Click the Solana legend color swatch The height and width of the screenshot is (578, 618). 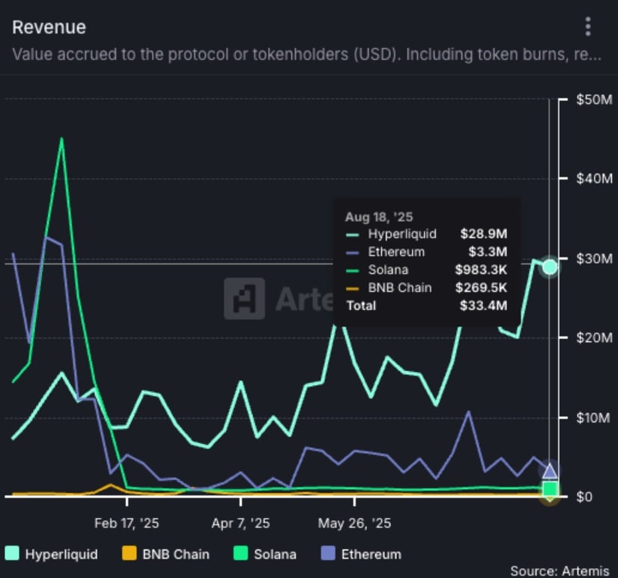point(240,553)
